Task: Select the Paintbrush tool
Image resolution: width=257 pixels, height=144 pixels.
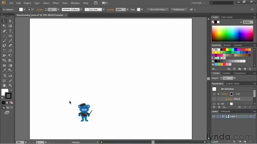Action: tap(4, 41)
